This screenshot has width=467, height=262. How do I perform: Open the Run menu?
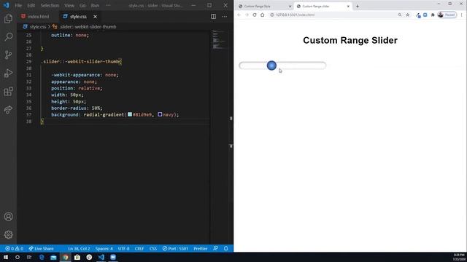tap(95, 5)
